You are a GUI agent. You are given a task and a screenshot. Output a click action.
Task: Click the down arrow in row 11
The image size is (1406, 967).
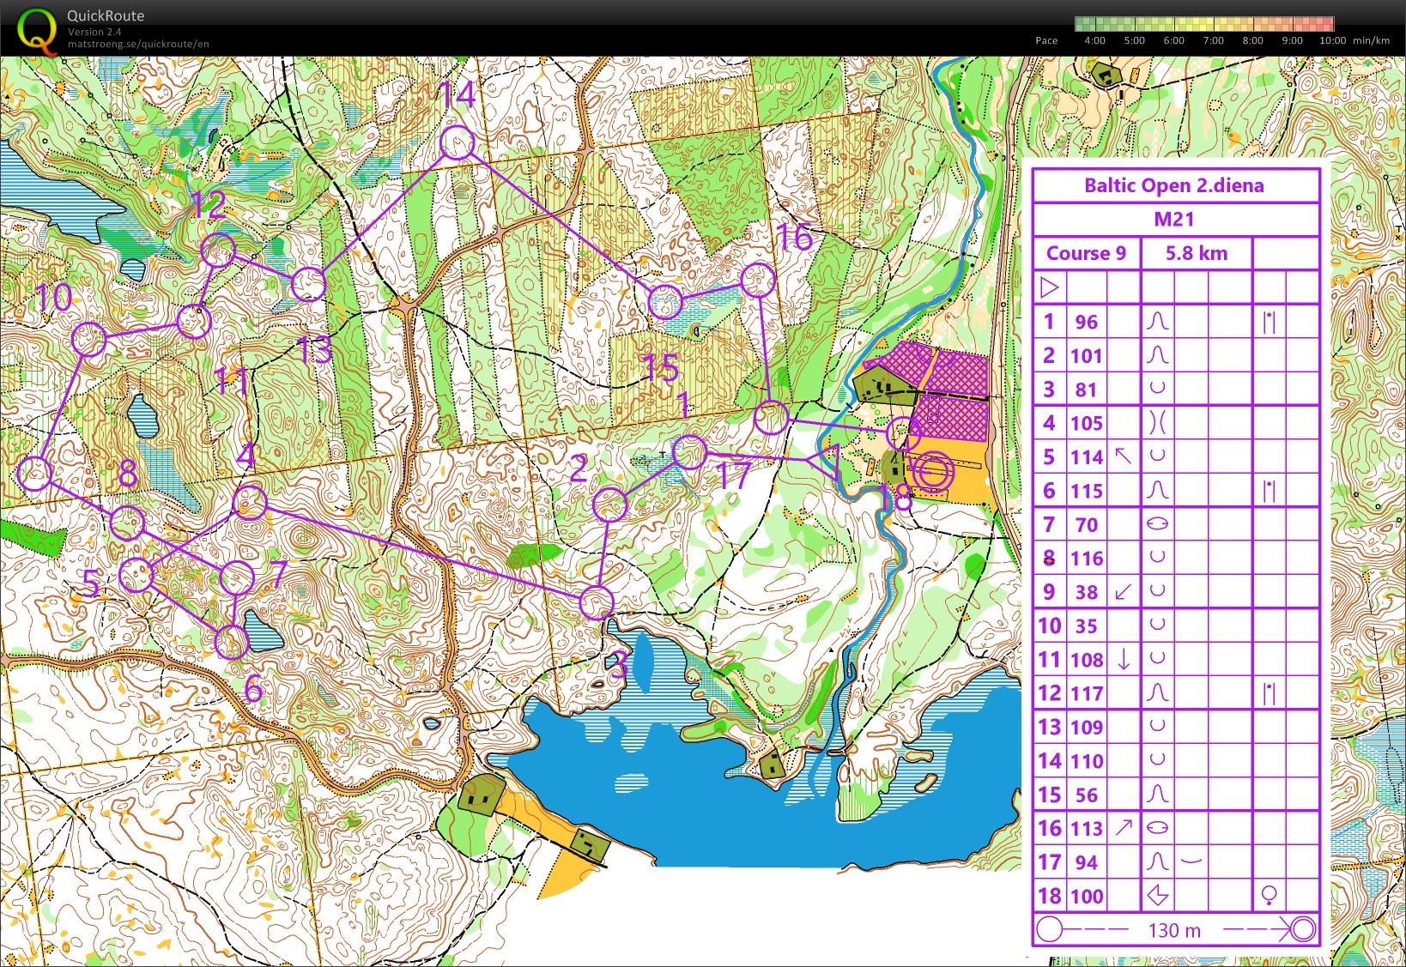point(1124,659)
